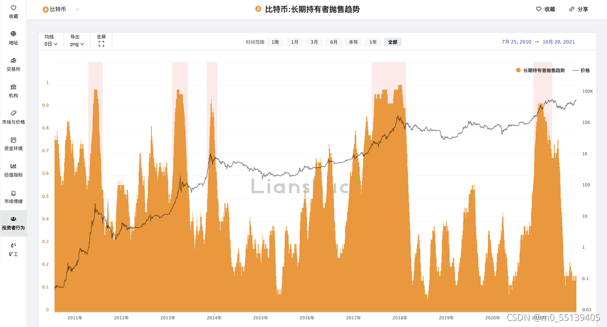This screenshot has width=607, height=327.
Task: Open the 市场情绪 (Sentiment) section
Action: click(13, 197)
